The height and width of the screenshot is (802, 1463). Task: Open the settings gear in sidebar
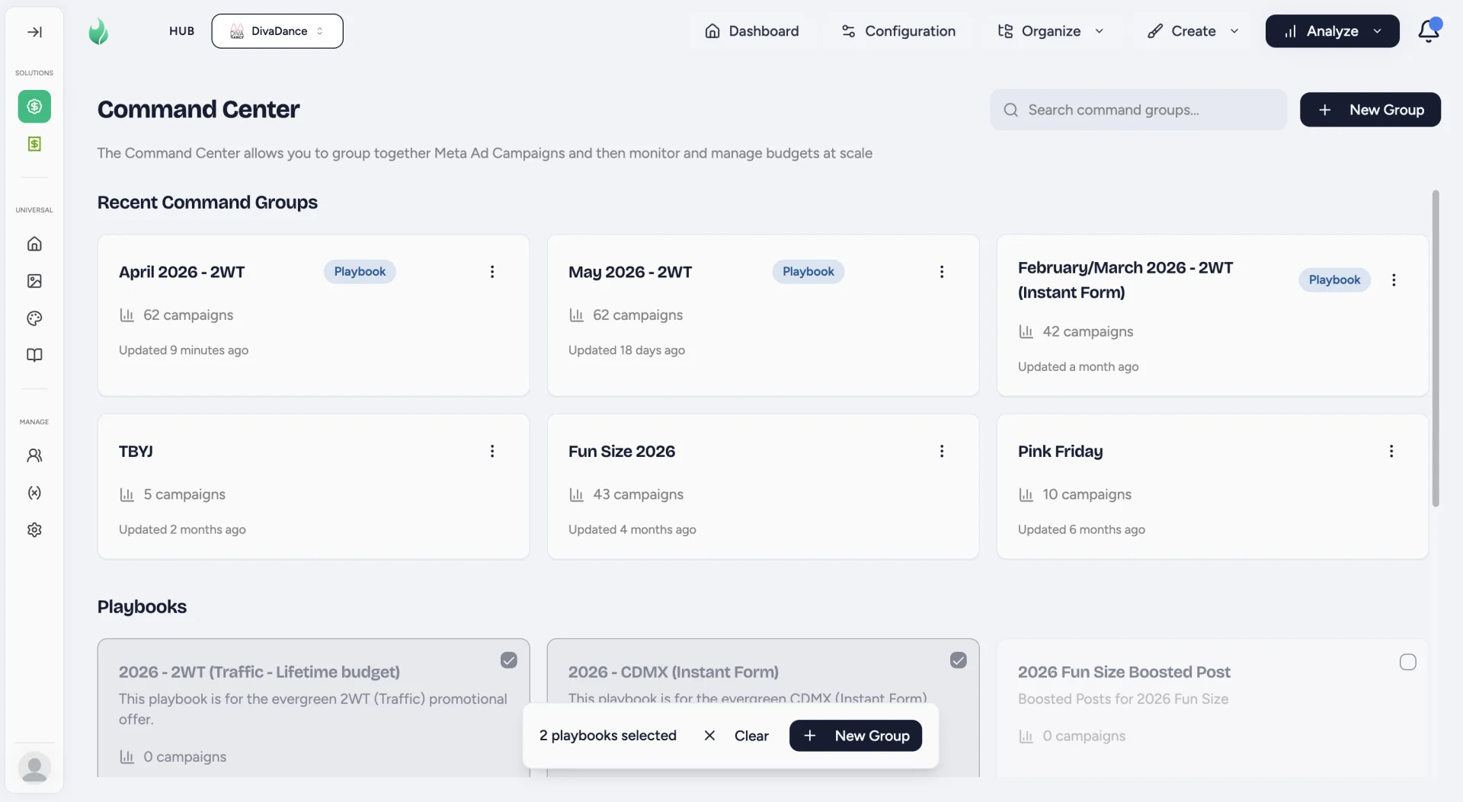tap(34, 530)
